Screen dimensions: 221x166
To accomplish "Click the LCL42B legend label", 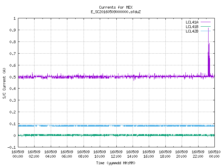I will tap(192, 31).
